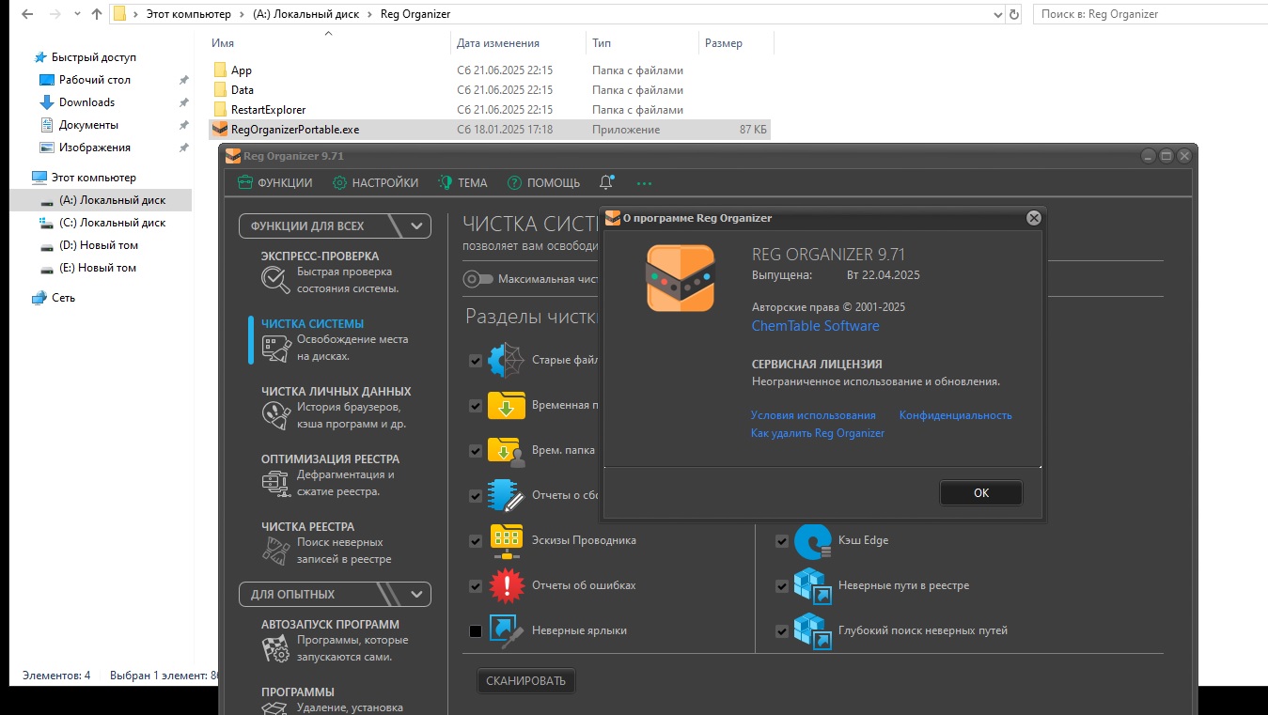Click the Глубокий поиск неверных путей icon
1268x715 pixels.
tap(812, 630)
